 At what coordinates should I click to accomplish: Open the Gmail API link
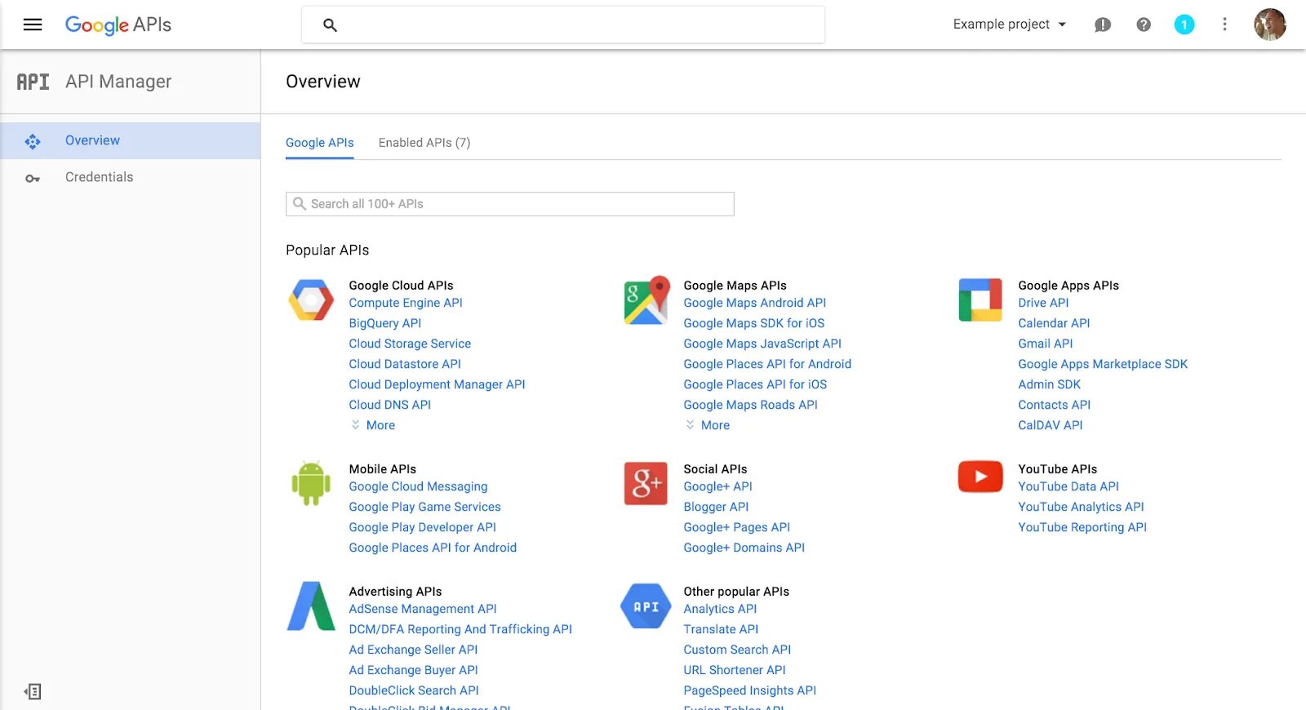click(1045, 344)
